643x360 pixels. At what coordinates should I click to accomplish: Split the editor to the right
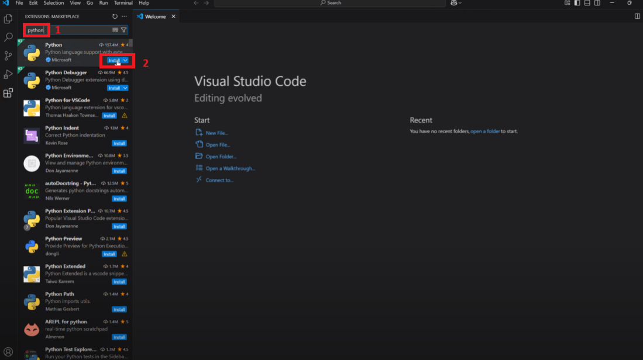(x=637, y=16)
